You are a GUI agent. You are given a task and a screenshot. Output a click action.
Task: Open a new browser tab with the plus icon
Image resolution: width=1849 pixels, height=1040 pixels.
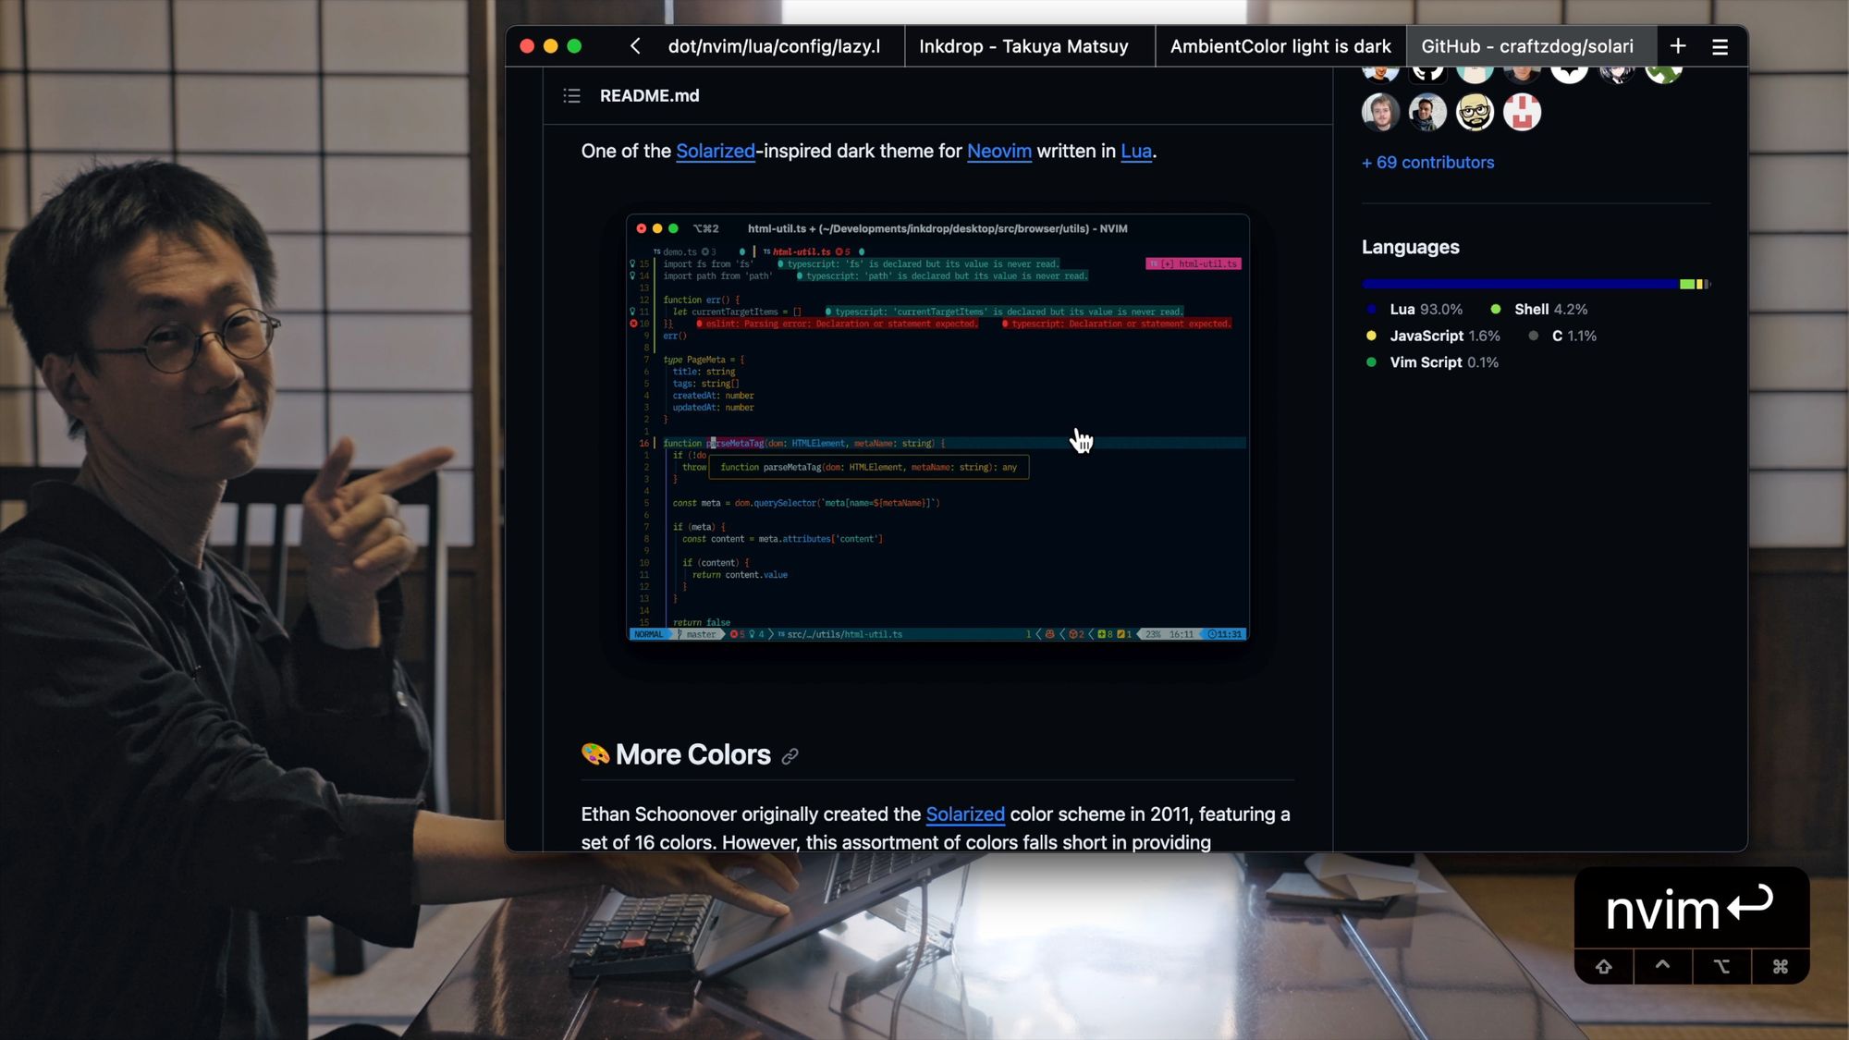click(1677, 45)
